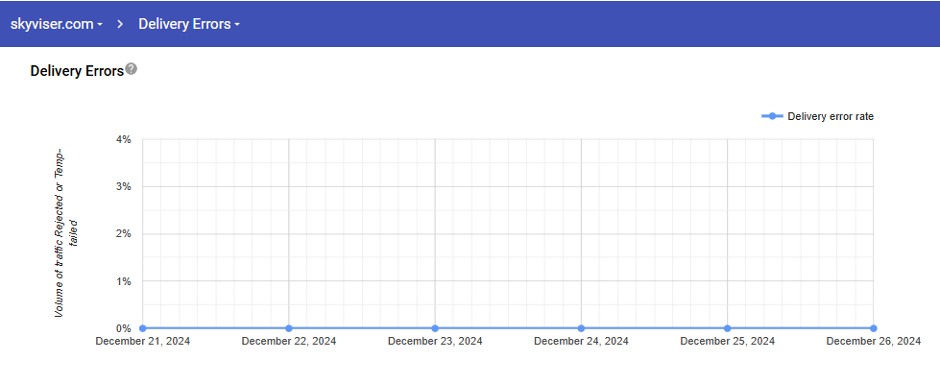
Task: Click the breadcrumb arrow separator
Action: point(121,24)
